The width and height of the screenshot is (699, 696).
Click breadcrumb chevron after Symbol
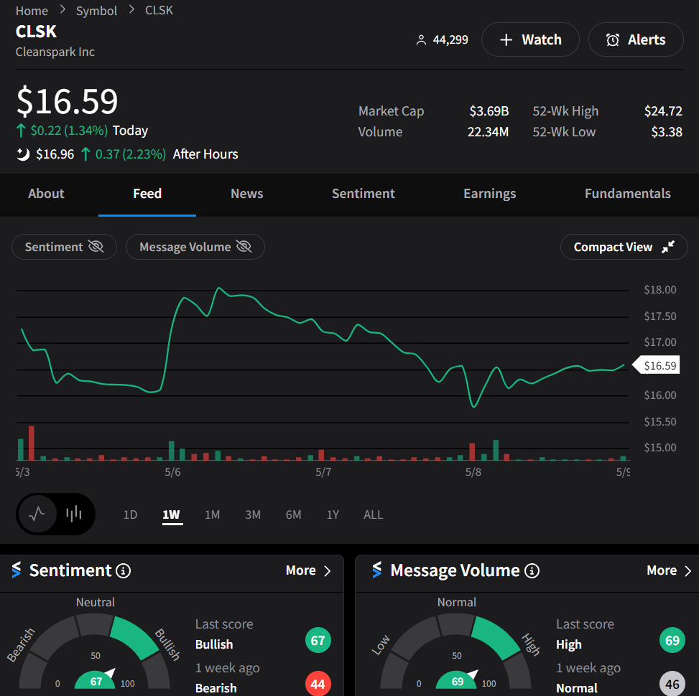[x=131, y=9]
